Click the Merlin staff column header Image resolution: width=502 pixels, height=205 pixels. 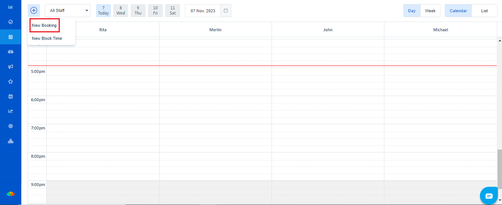coord(216,30)
